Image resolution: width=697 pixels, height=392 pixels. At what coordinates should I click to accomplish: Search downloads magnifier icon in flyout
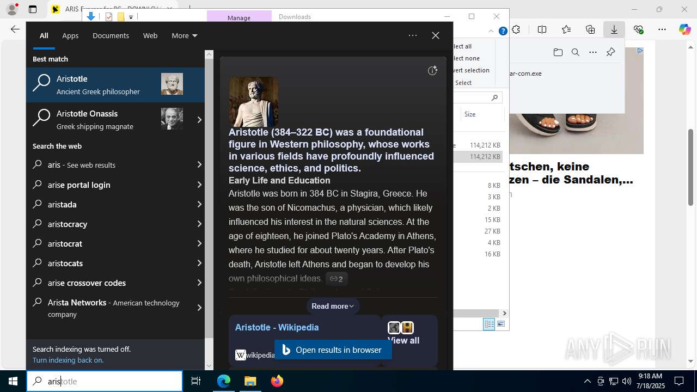(x=576, y=52)
